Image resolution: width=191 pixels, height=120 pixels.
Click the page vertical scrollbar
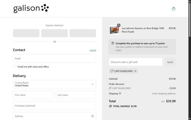tap(190, 19)
